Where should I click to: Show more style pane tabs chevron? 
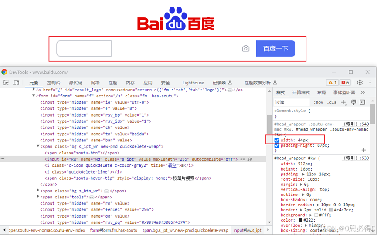363,92
